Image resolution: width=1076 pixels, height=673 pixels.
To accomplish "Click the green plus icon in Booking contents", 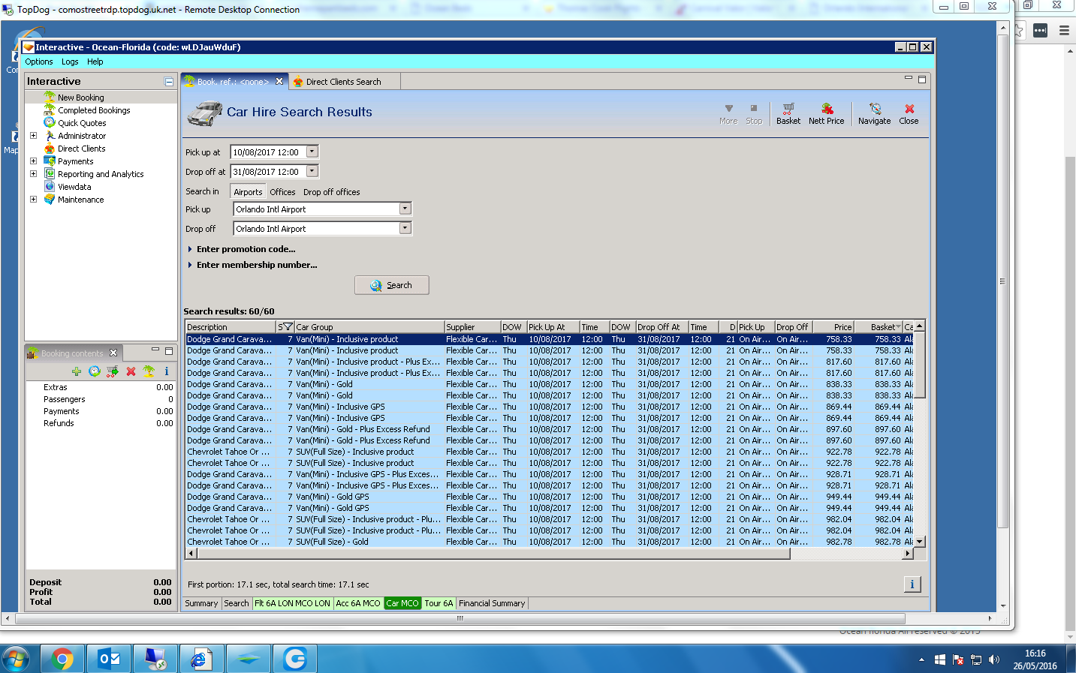I will 76,371.
